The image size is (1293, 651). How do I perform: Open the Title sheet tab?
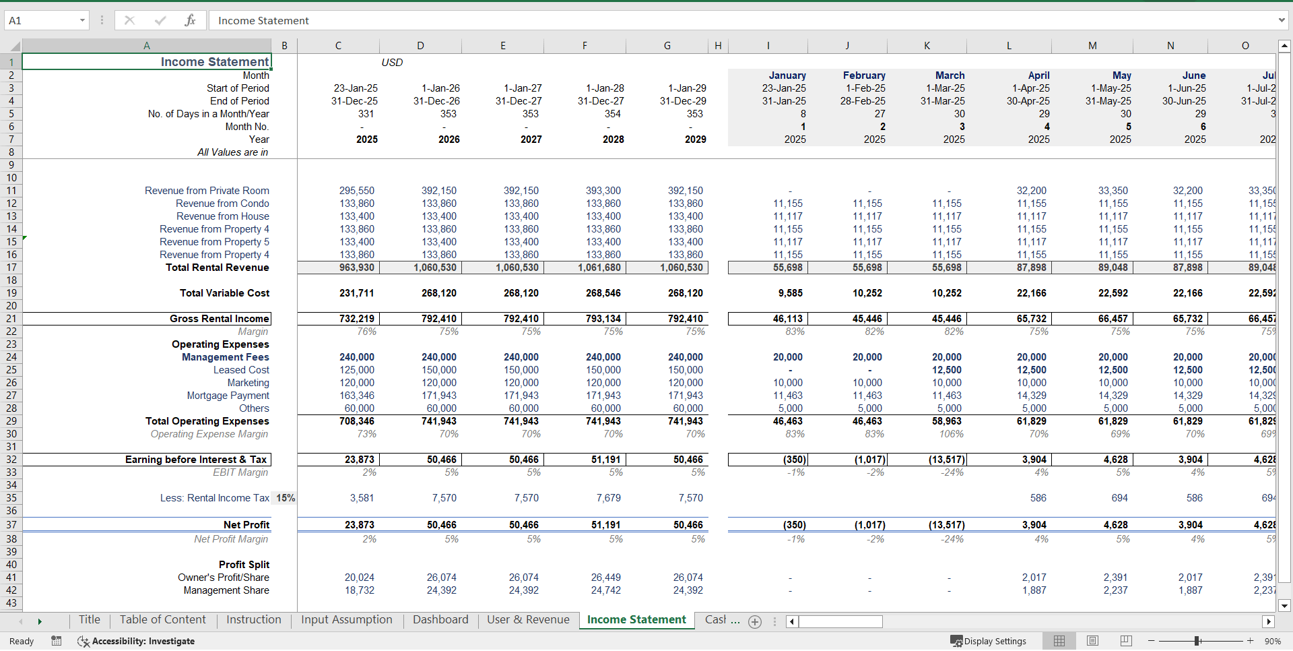tap(89, 620)
